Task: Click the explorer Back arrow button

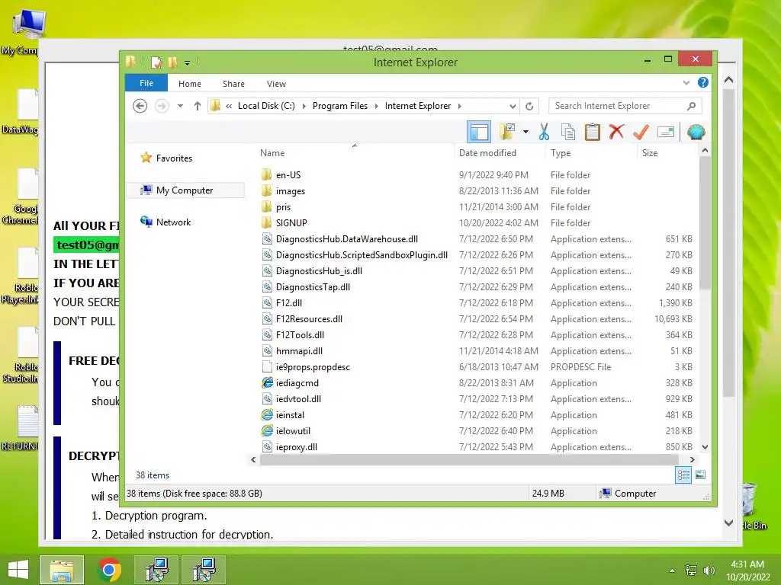Action: click(x=140, y=106)
